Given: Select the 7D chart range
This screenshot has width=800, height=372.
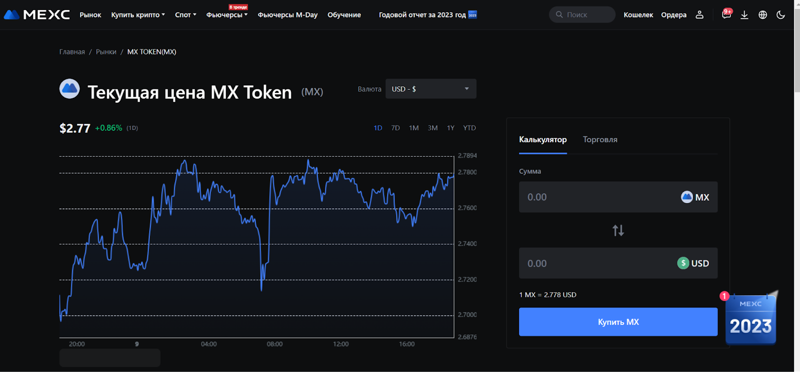Looking at the screenshot, I should [x=395, y=128].
